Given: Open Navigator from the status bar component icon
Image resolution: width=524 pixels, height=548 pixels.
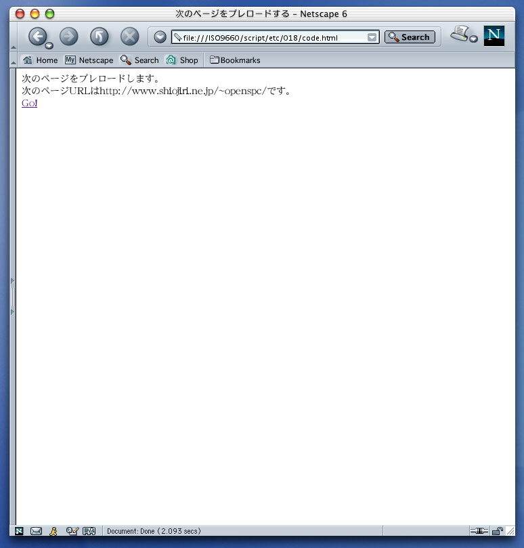Looking at the screenshot, I should (19, 531).
